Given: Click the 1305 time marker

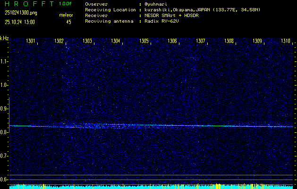Looking at the screenshot, I should (x=144, y=41).
